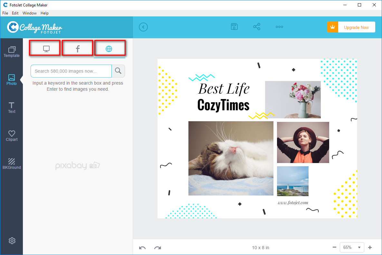Select the 'Best Life' title text

click(x=224, y=88)
